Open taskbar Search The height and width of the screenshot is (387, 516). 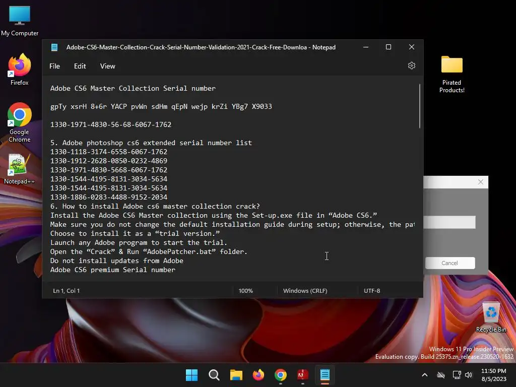[214, 375]
